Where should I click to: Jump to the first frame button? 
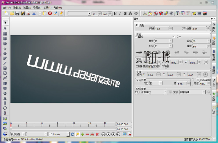[103, 134]
